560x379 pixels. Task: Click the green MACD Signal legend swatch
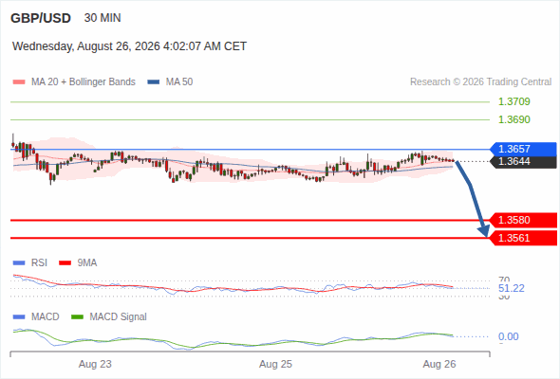click(x=77, y=317)
